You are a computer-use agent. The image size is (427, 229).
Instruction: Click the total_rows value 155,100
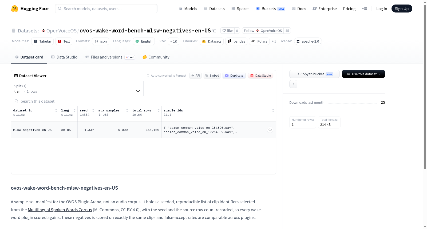(x=152, y=130)
